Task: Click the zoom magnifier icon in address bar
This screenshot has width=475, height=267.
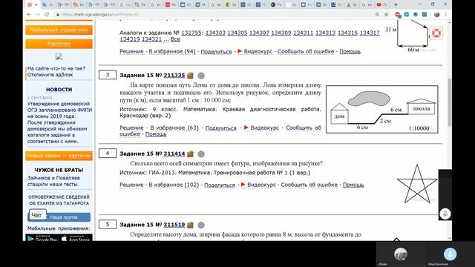Action: pos(378,14)
